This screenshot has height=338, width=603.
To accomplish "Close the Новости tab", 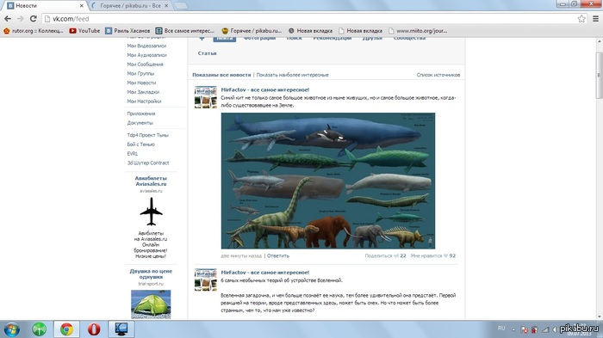I will (81, 6).
